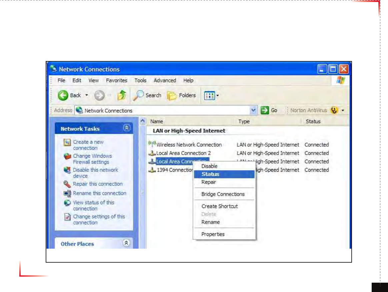Click the Search magnifier toolbar button

(147, 95)
